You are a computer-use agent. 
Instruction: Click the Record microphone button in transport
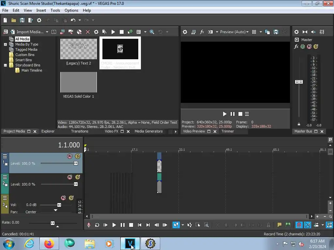(89, 225)
